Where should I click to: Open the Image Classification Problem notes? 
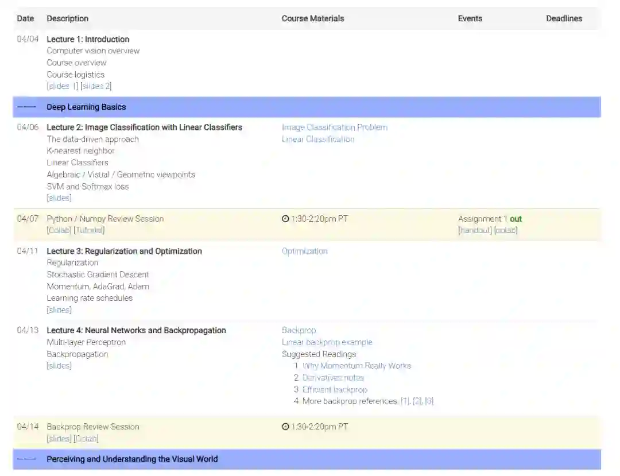[334, 127]
